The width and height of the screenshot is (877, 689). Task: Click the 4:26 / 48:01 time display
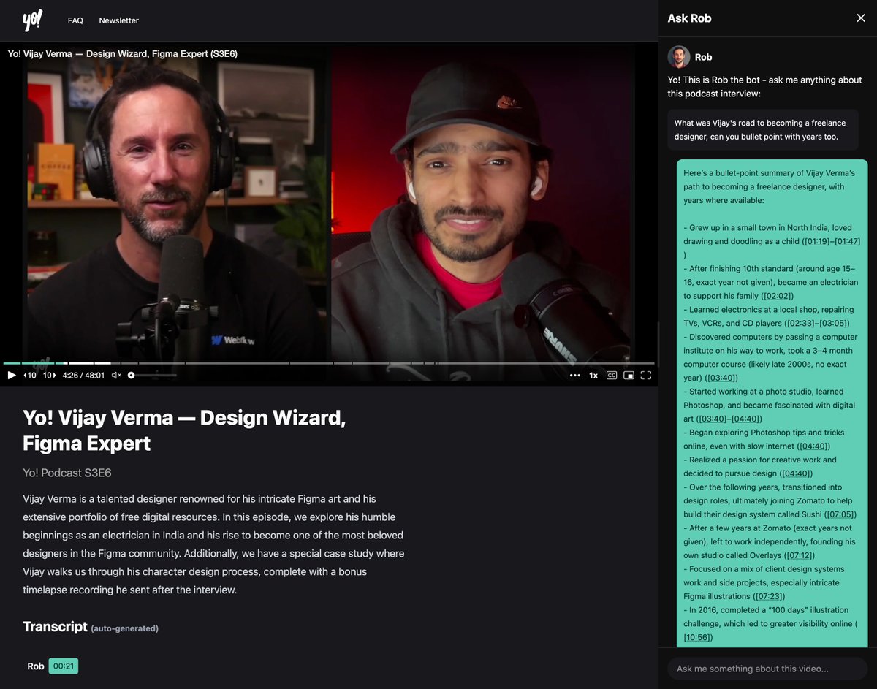pos(83,376)
